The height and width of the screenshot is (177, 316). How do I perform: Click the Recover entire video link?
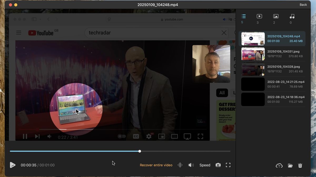156,165
